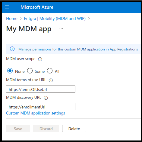Click the My MDM app heading
Viewport: 142px width, 142px height.
(x=29, y=29)
